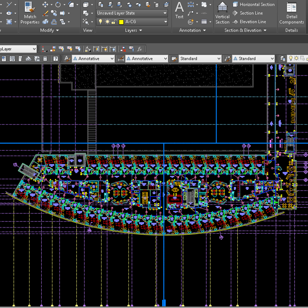Viewport: 308px width, 308px height.
Task: Toggle the lock for layer A-CG
Action: pos(114,22)
